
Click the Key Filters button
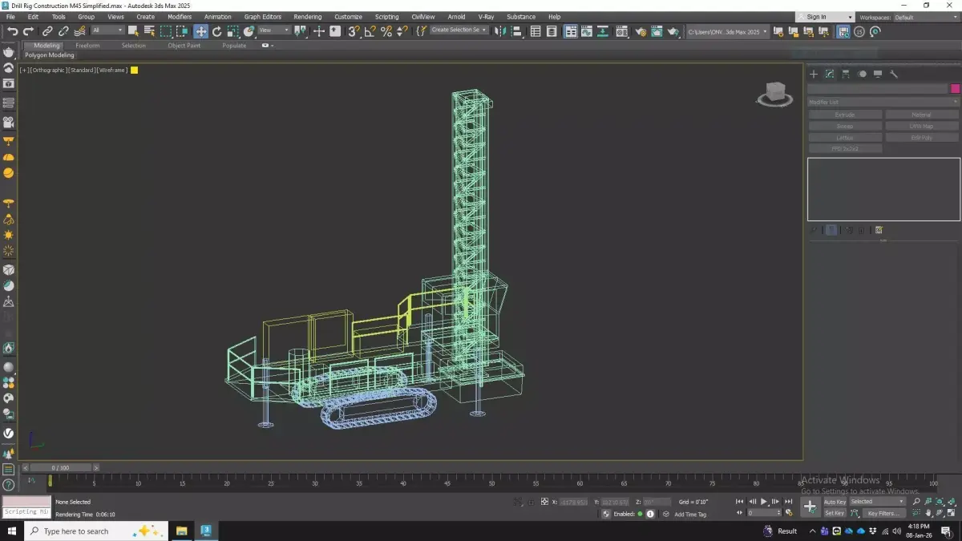pos(883,513)
